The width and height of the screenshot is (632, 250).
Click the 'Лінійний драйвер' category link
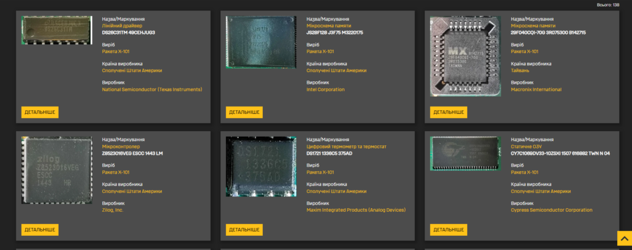(x=122, y=26)
